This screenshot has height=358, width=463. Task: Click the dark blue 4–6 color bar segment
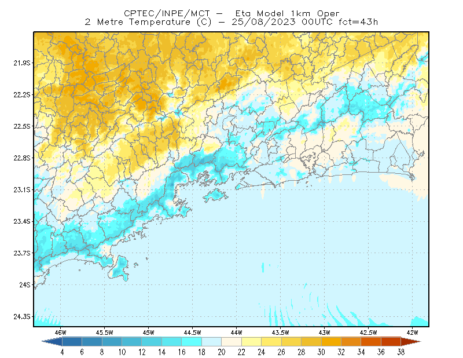pyautogui.click(x=72, y=342)
